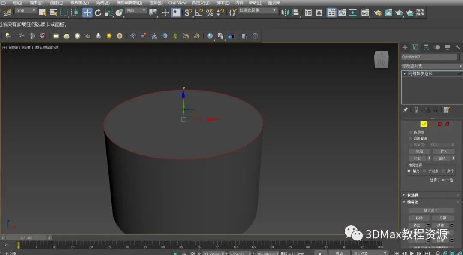Screen dimensions: 463x255
Task: Select the Move transform tool
Action: (x=87, y=13)
